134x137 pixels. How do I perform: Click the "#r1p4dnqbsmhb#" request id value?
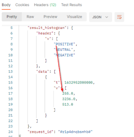(x=75, y=132)
